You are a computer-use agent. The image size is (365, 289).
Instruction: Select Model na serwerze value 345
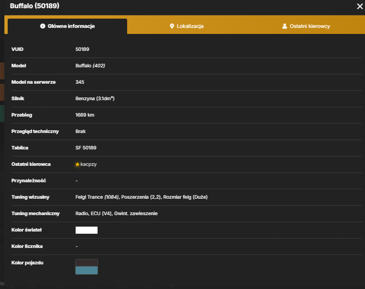tap(79, 82)
